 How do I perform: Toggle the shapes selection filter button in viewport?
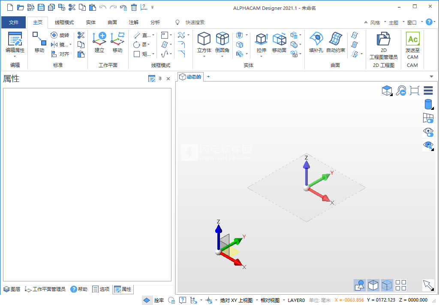click(x=360, y=285)
